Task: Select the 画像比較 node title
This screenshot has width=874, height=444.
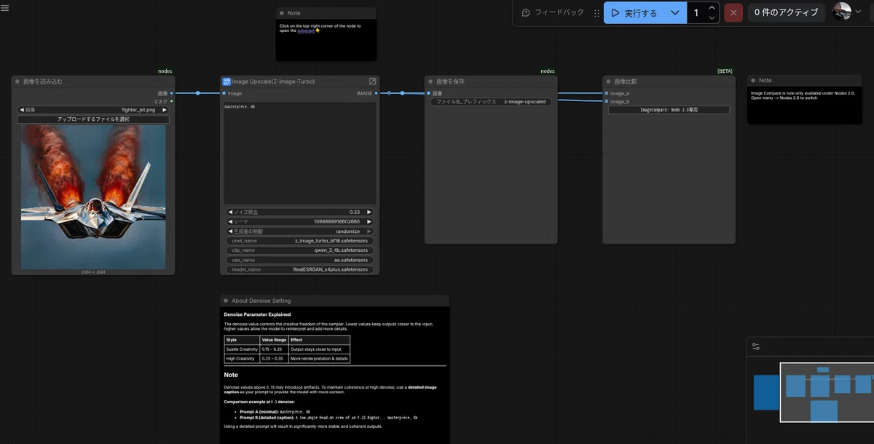Action: click(x=625, y=82)
